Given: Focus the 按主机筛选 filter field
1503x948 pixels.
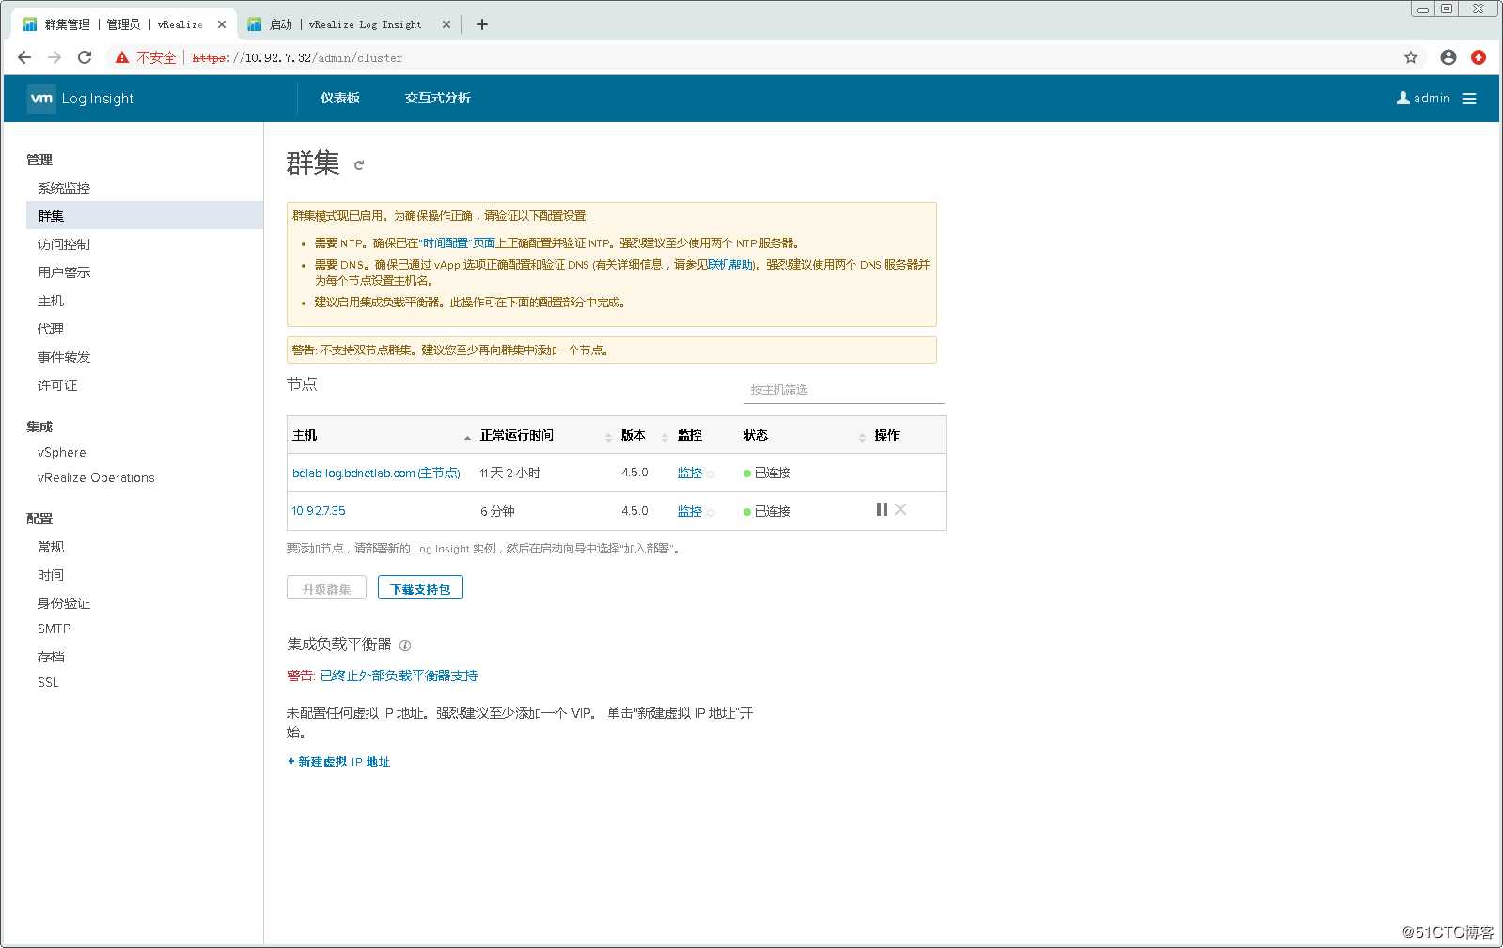Looking at the screenshot, I should 843,390.
